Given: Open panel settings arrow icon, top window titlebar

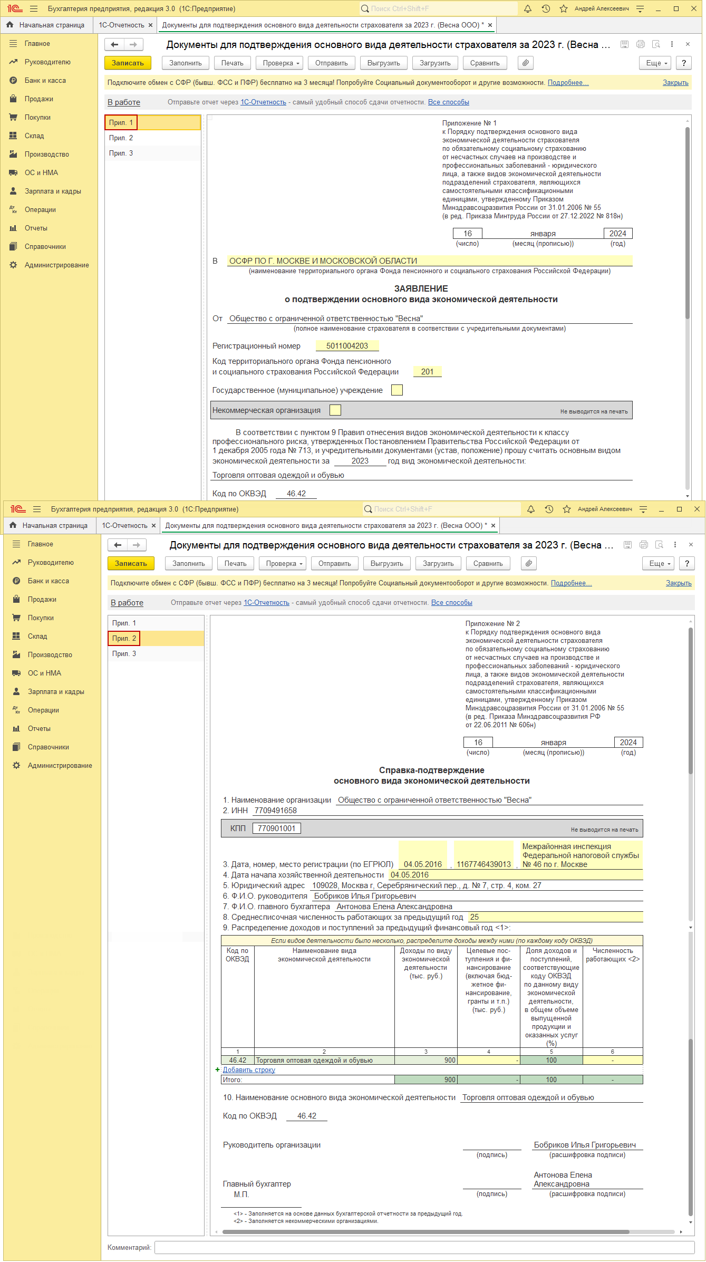Looking at the screenshot, I should 640,8.
